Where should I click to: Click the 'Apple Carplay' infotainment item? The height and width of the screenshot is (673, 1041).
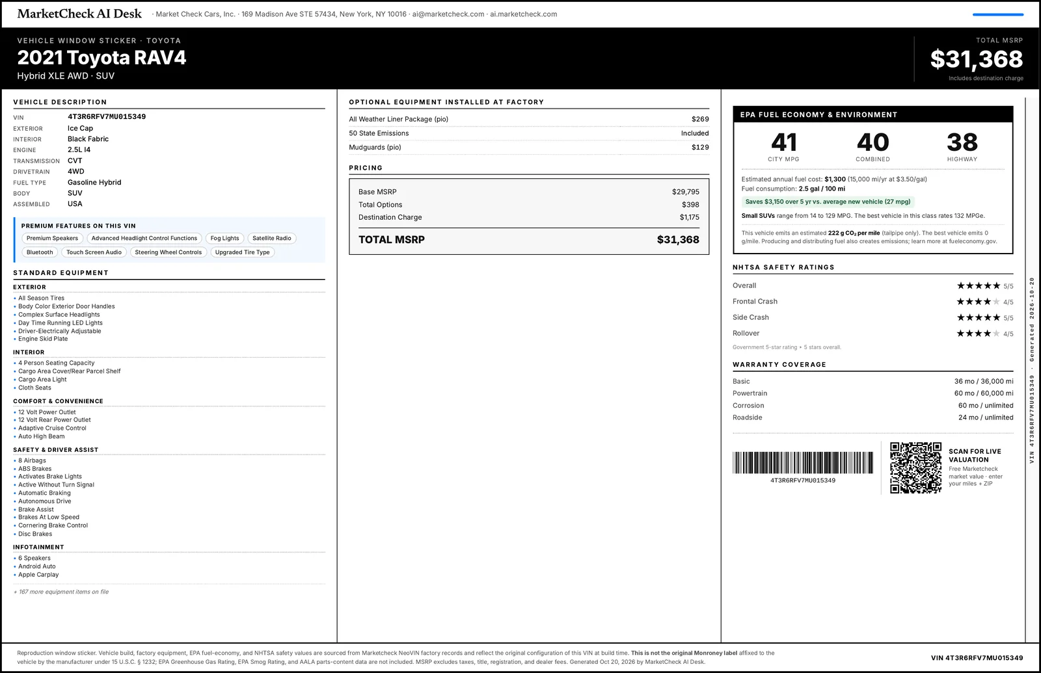point(38,575)
